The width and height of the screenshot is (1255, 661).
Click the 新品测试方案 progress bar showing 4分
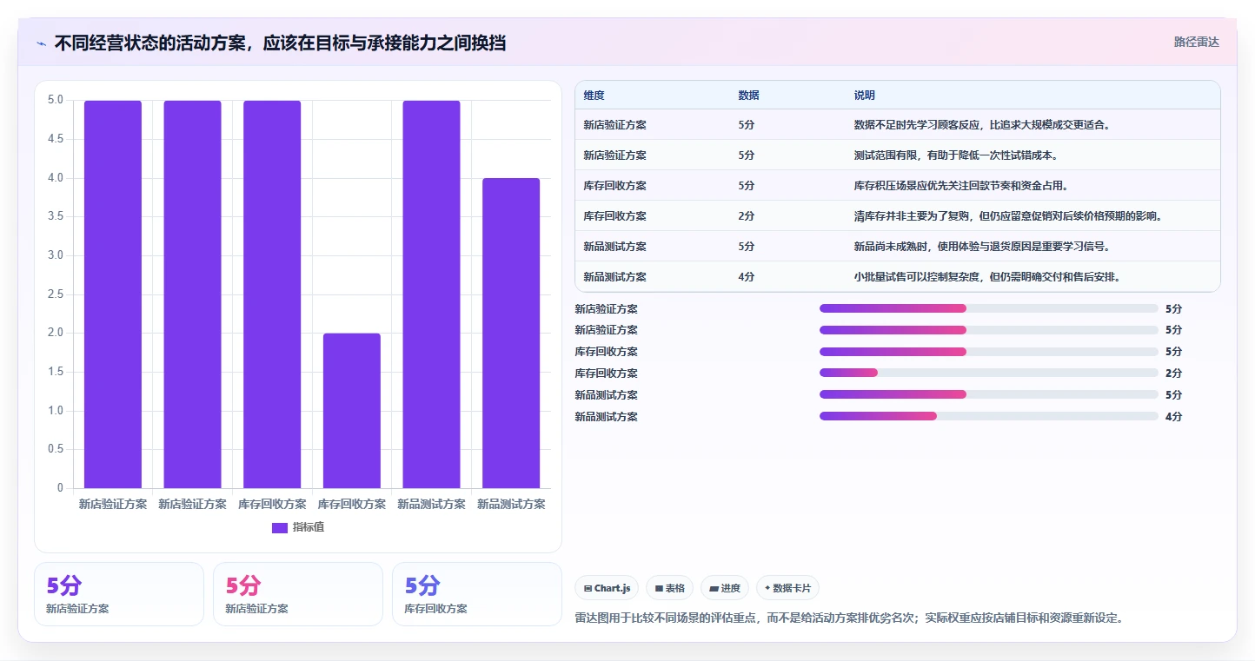[989, 416]
